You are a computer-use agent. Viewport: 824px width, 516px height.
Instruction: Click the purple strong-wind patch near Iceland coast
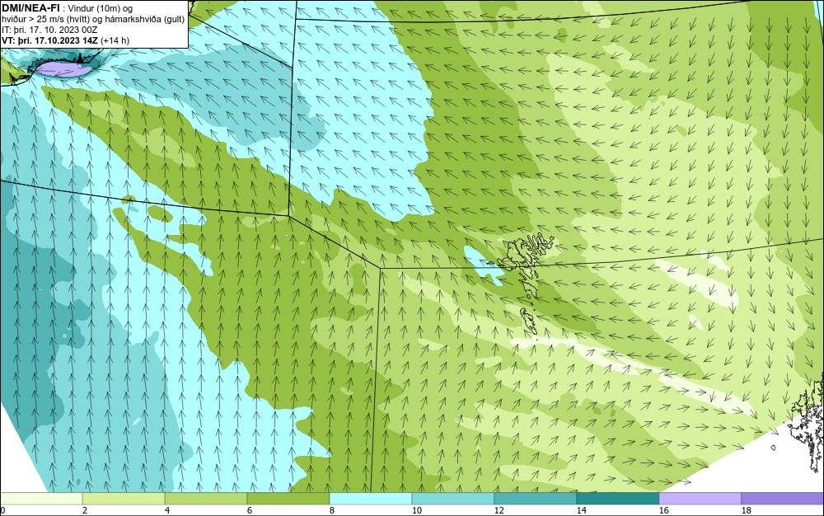point(63,69)
